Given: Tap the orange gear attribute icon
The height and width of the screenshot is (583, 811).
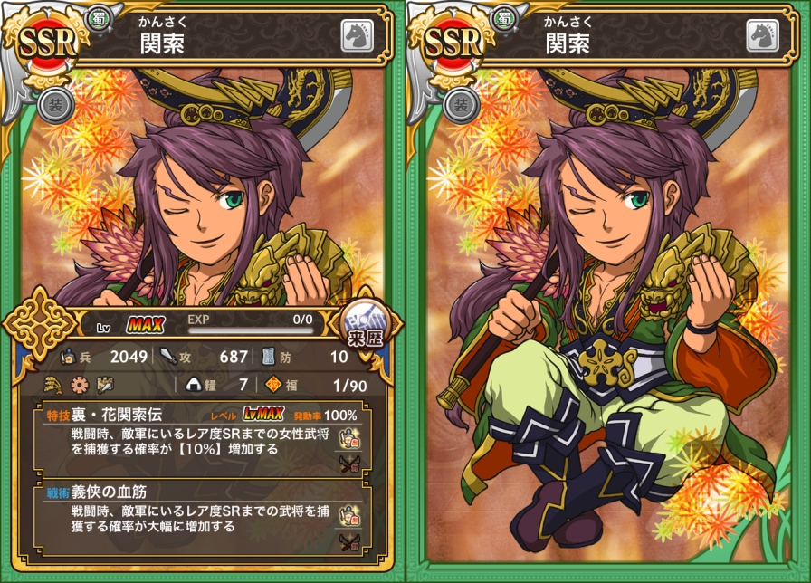Looking at the screenshot, I should (80, 385).
